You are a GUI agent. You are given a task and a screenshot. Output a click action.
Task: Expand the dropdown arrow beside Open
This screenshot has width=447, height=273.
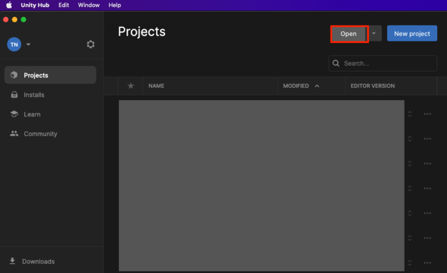point(374,34)
